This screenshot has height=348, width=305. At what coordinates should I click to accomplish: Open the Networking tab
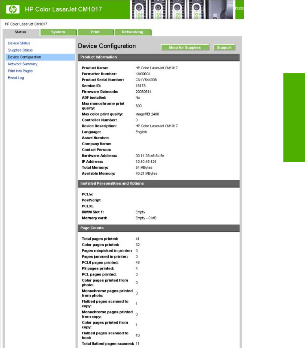coord(133,32)
